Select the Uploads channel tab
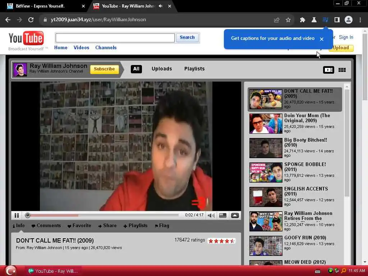The image size is (368, 276). [x=162, y=69]
